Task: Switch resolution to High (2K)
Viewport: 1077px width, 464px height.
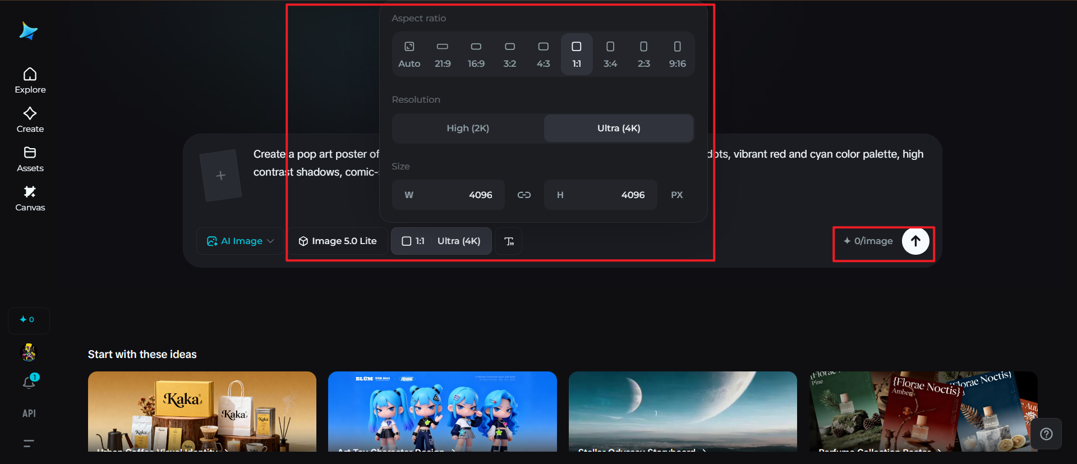Action: coord(468,128)
